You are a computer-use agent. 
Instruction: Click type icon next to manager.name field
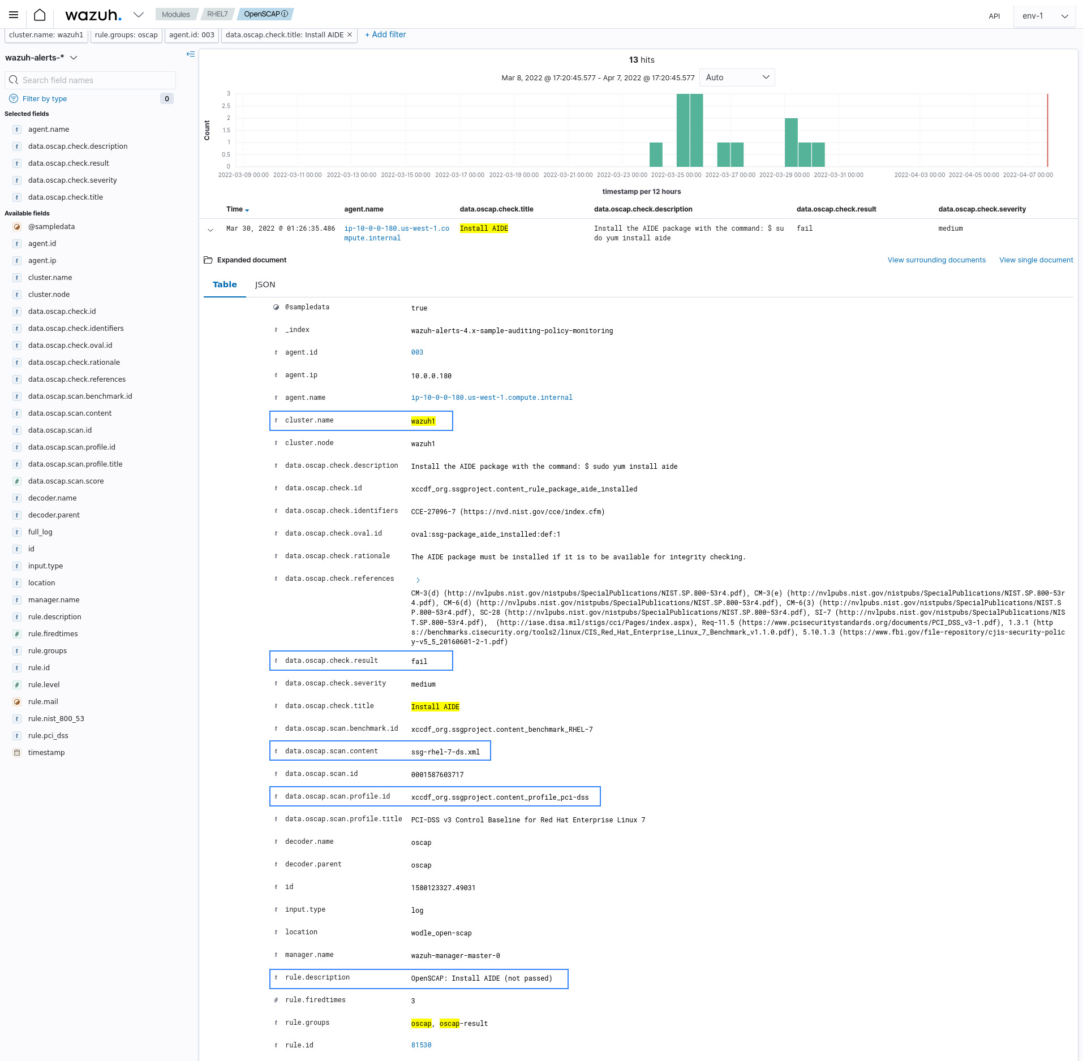[x=17, y=600]
